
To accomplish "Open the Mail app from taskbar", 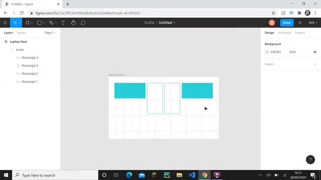I will coord(141,175).
